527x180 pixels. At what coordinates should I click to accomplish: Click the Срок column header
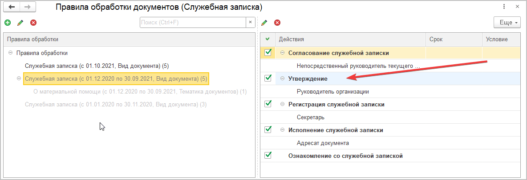pos(453,39)
